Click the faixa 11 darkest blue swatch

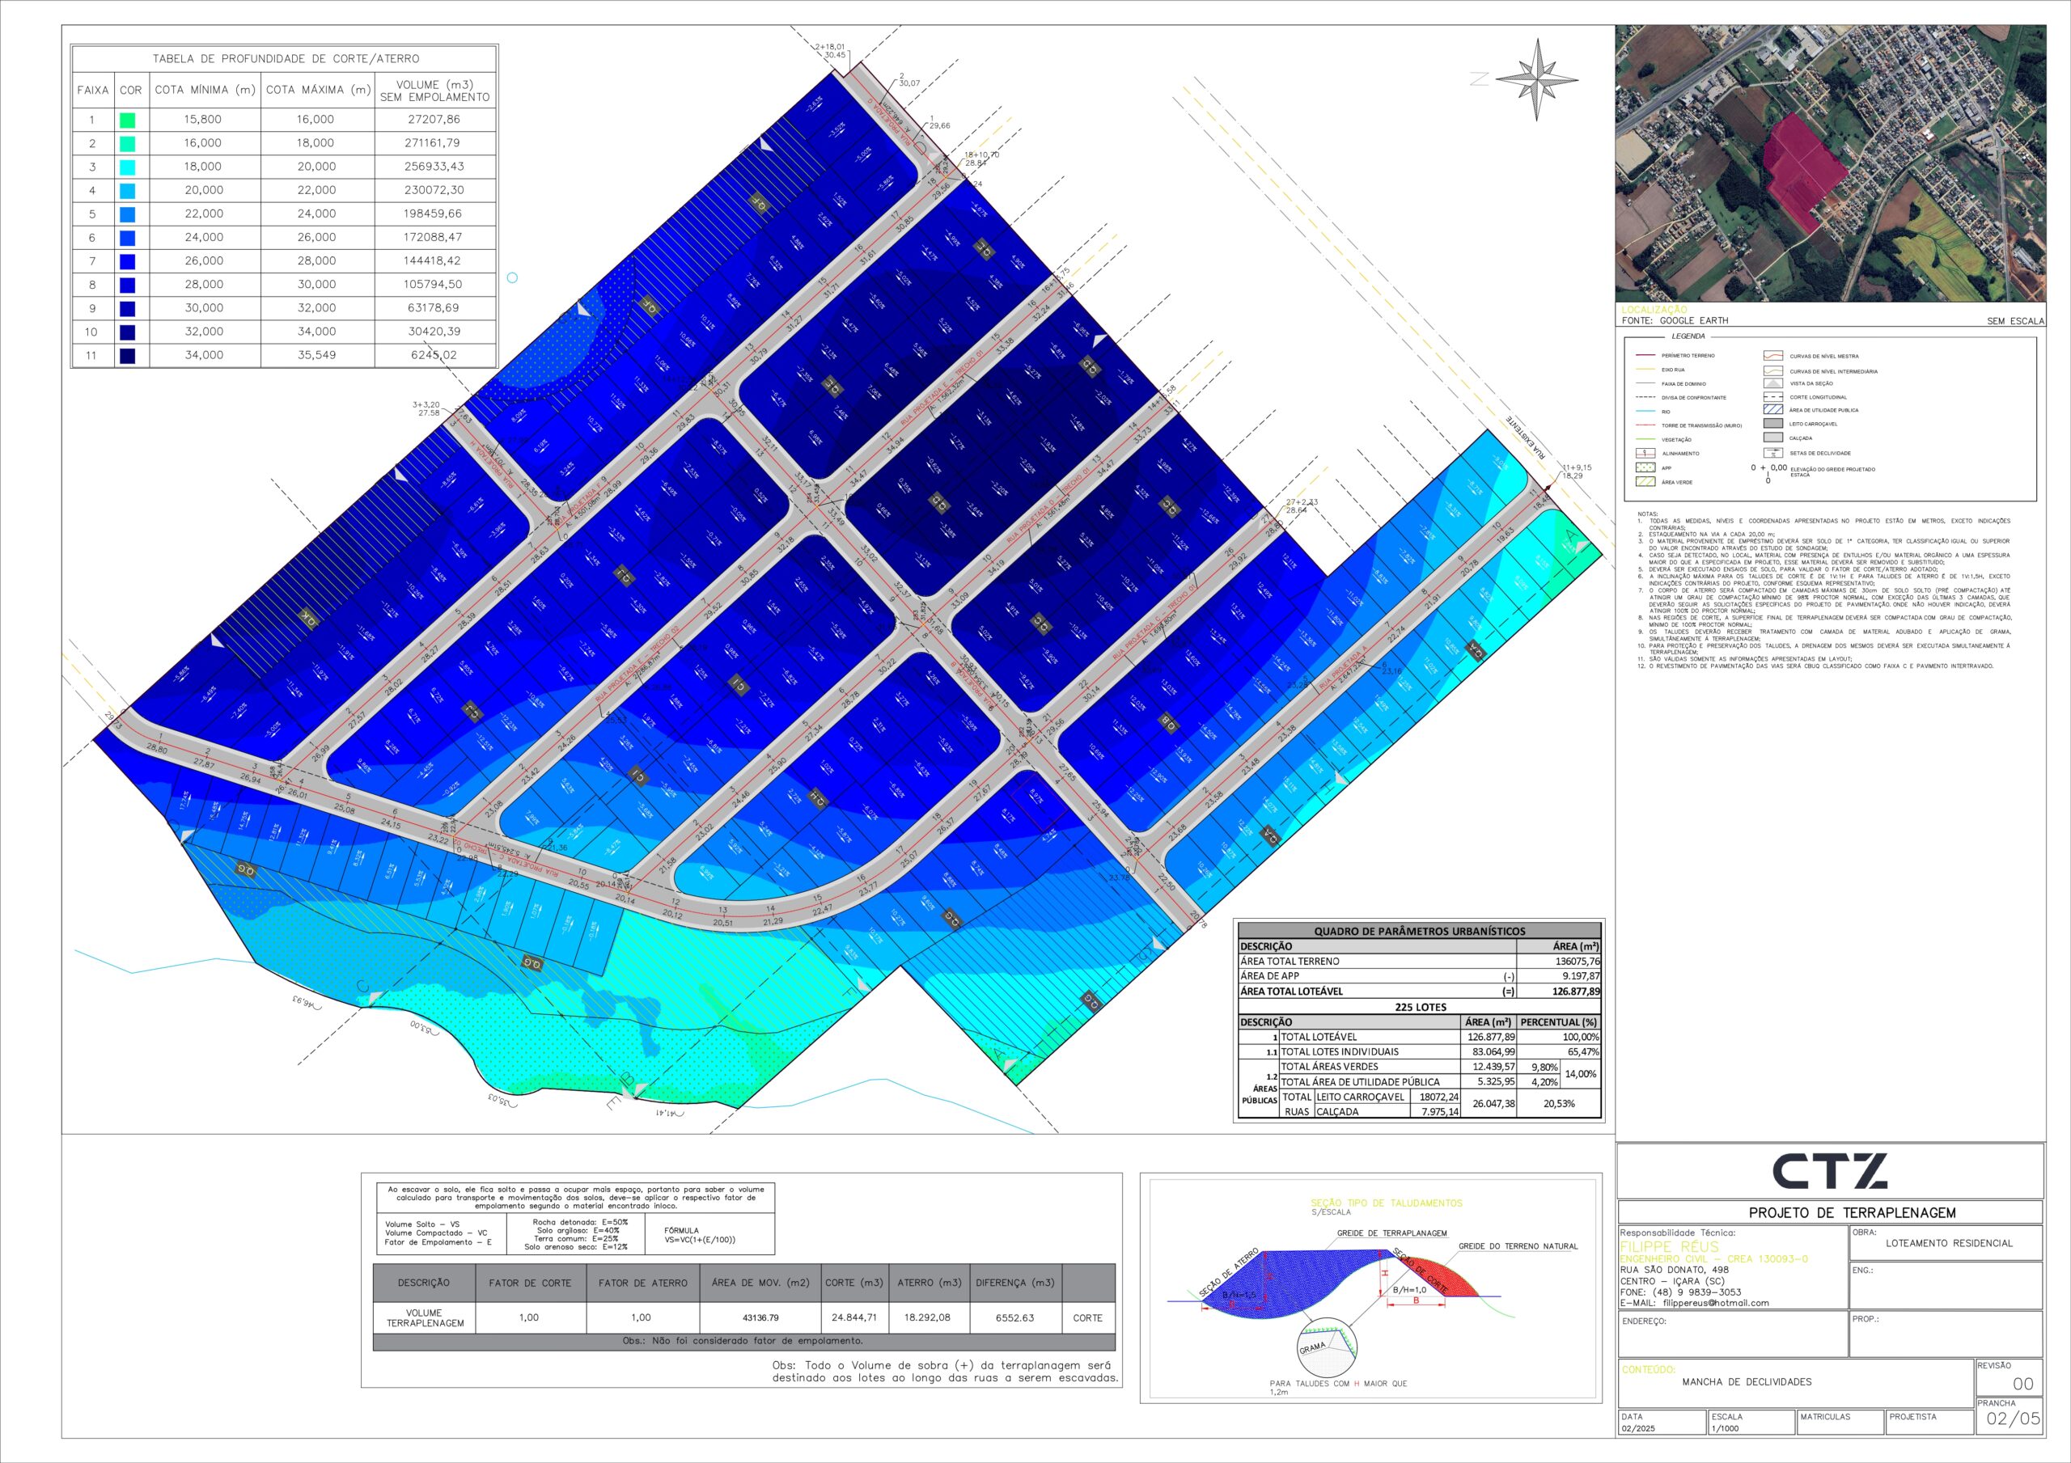tap(127, 355)
